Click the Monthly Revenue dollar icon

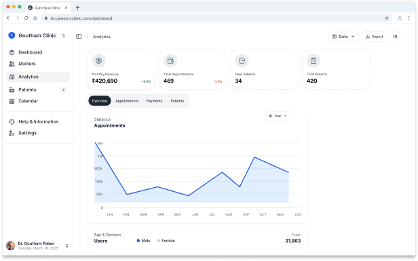coord(98,61)
